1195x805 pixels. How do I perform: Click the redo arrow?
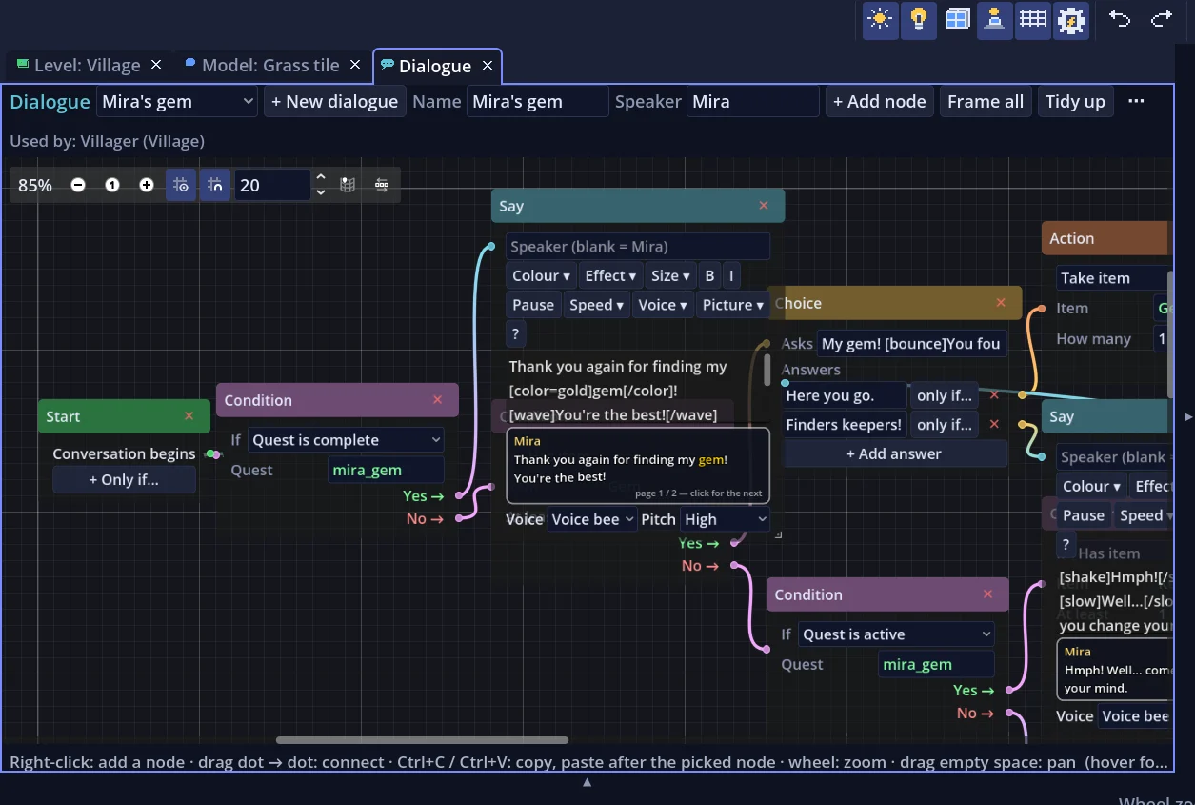click(x=1162, y=19)
